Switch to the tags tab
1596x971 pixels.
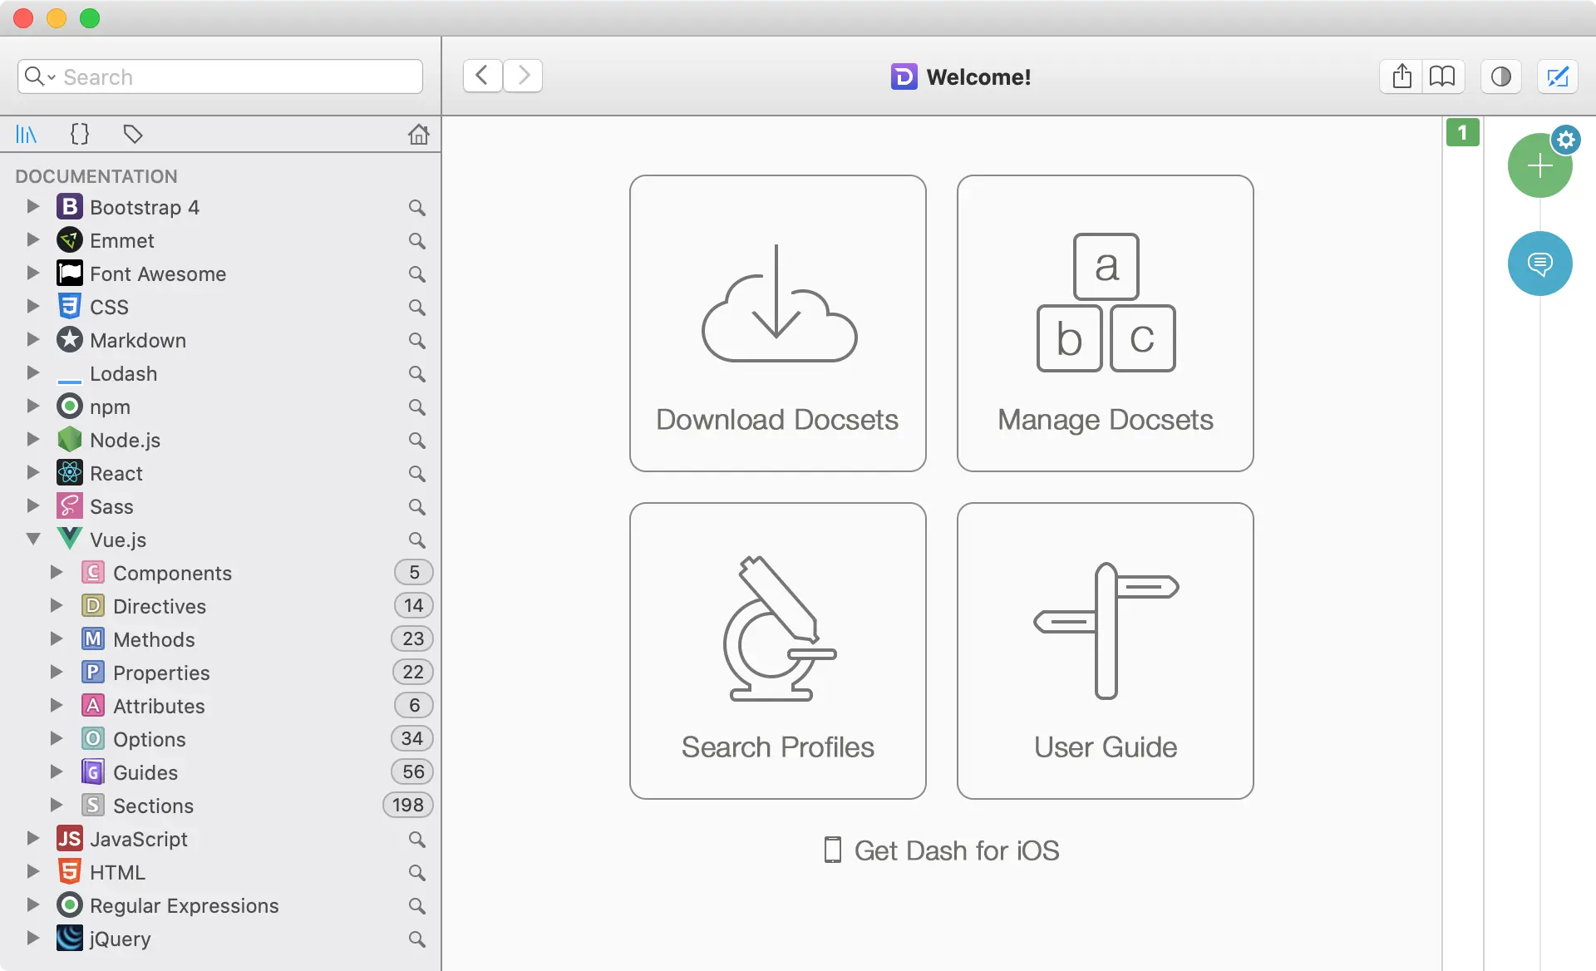133,134
